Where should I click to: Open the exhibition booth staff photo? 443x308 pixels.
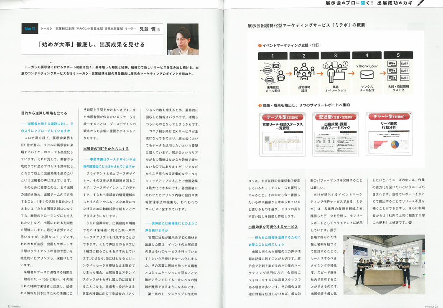tap(384, 265)
